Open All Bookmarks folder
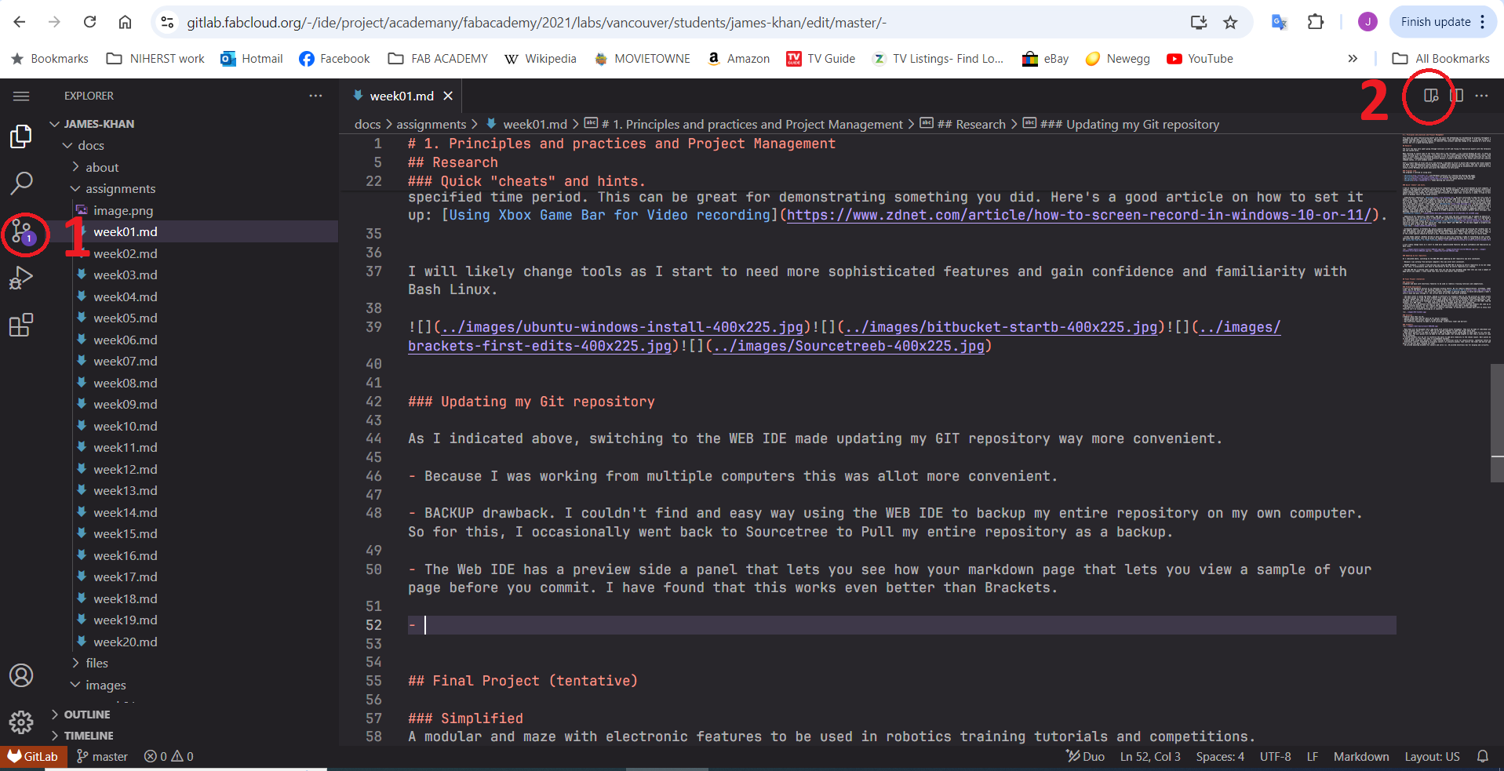Screen dimensions: 1504x771 point(1440,59)
